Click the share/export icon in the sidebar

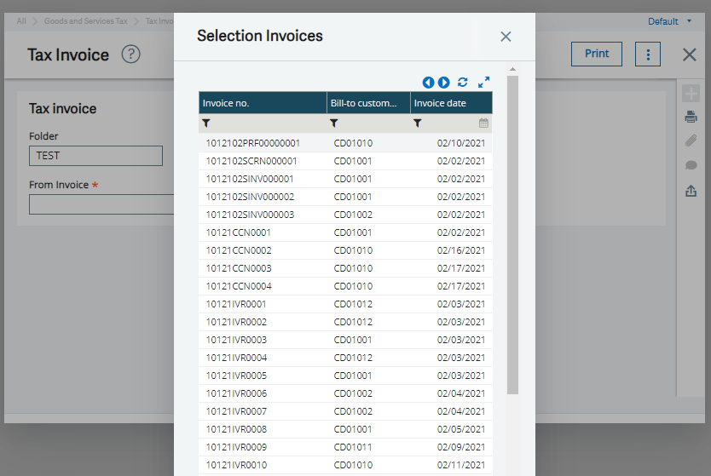691,191
